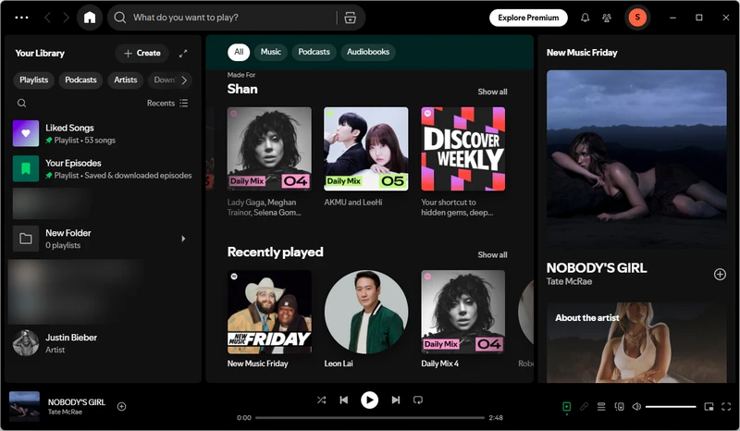Click the now playing album thumbnail
740x431 pixels.
click(x=24, y=406)
